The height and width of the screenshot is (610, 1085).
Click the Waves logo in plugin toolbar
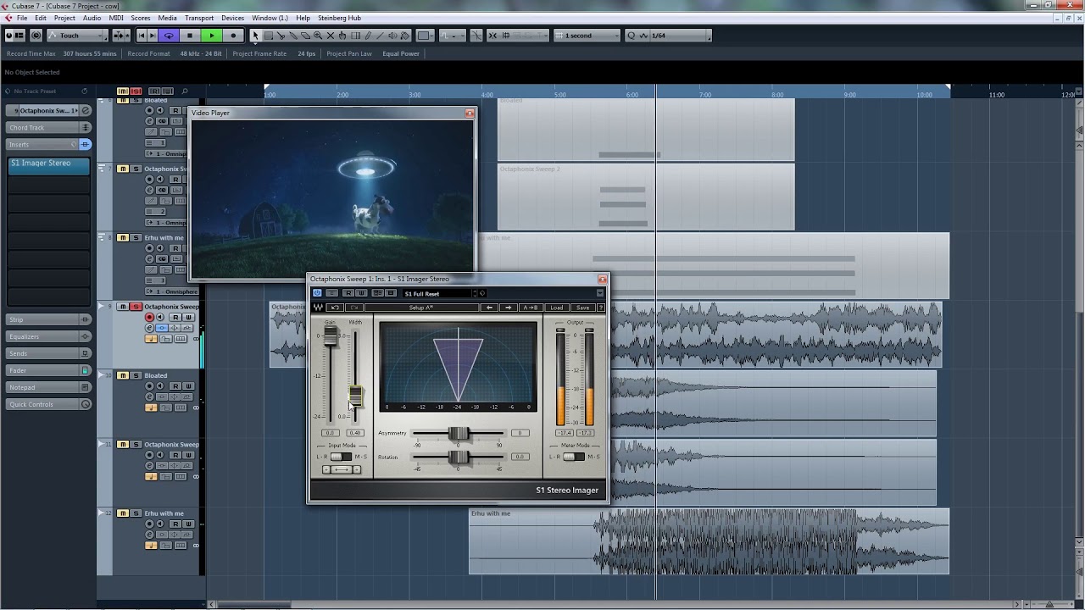tap(319, 308)
